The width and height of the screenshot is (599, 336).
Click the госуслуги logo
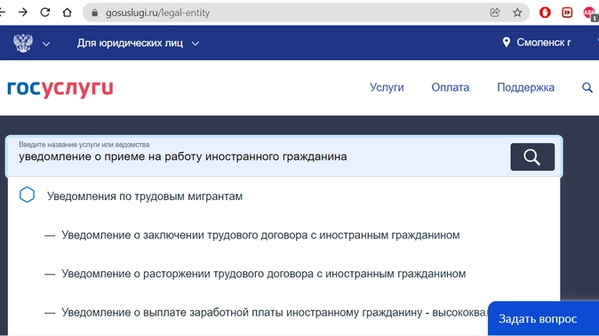pyautogui.click(x=60, y=88)
